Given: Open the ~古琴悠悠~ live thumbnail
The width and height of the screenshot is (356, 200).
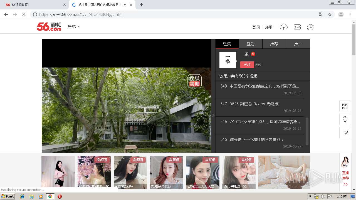Looking at the screenshot, I should point(130,172).
